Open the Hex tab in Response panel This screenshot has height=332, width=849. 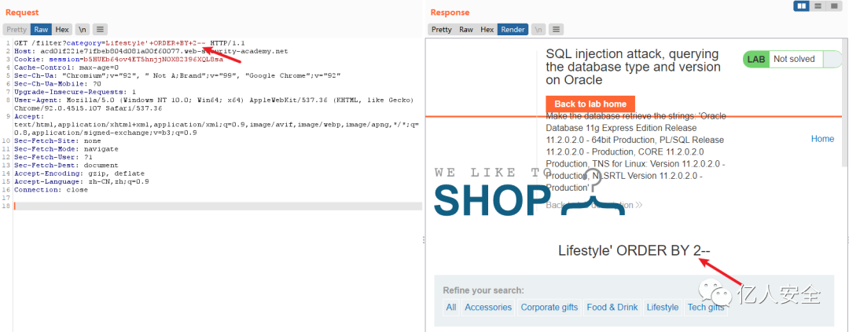[487, 29]
